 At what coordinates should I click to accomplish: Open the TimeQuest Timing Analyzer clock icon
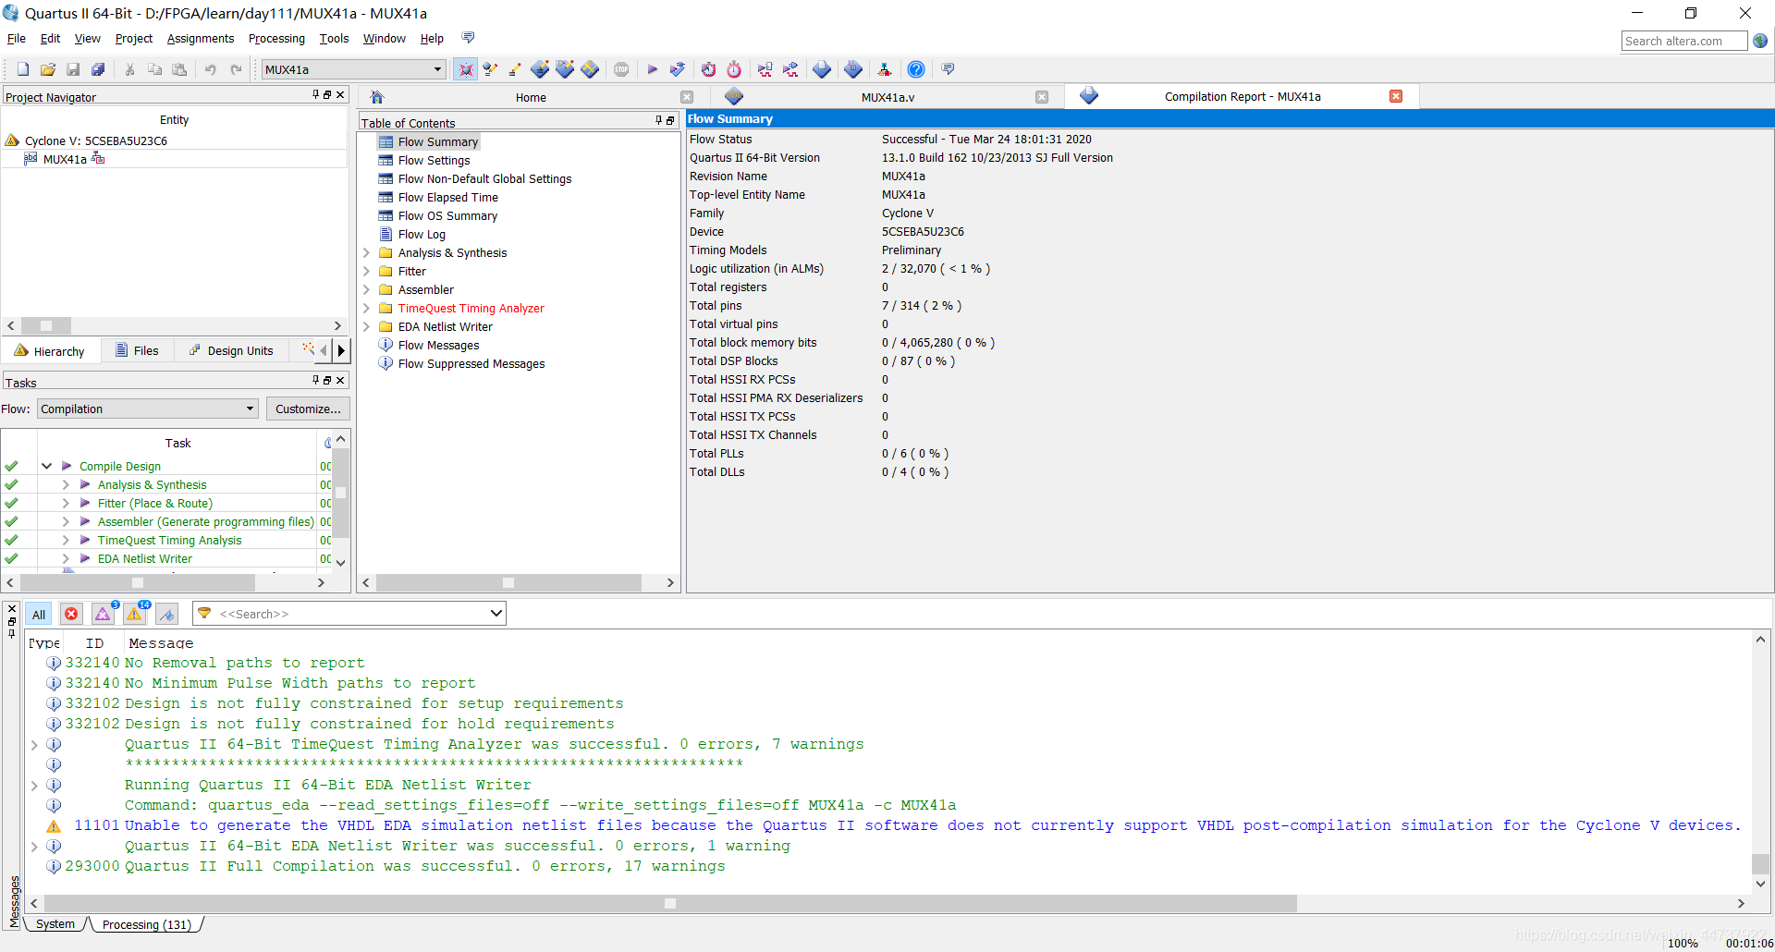(708, 69)
